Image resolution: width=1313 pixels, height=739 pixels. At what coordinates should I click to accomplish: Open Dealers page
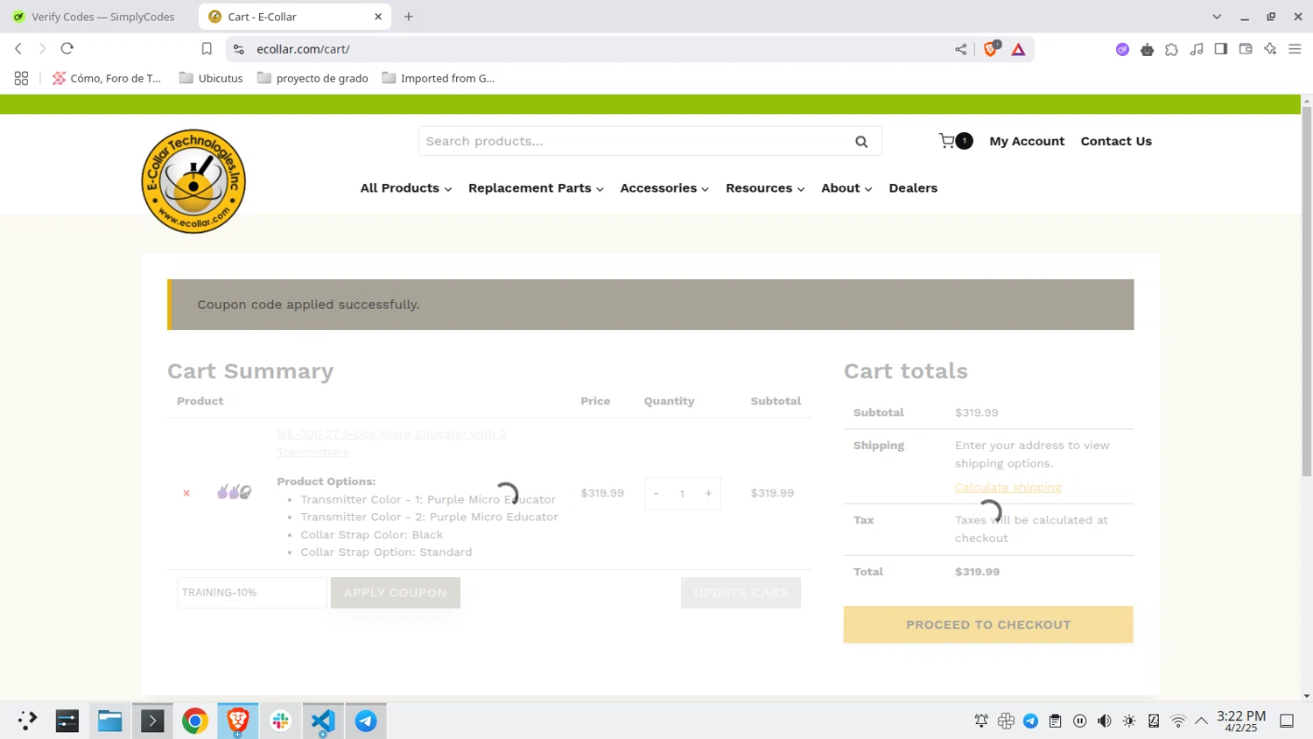(913, 188)
